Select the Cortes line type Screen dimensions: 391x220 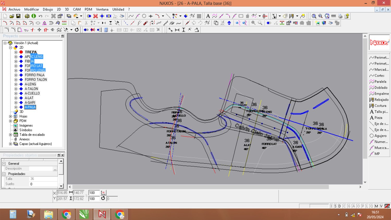coord(377,76)
